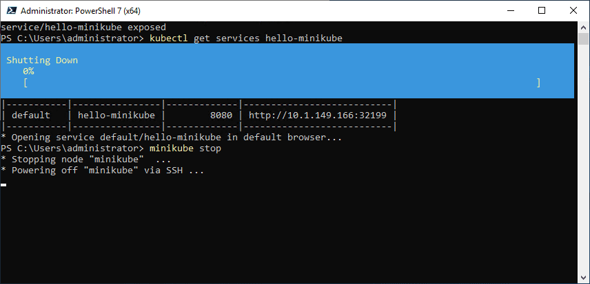Click the "service/hello-minikube exposed" output line
The image size is (590, 284).
[83, 28]
